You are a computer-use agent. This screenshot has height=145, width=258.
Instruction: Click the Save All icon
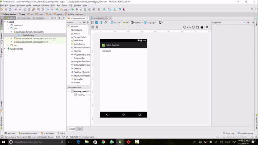(x=6, y=10)
